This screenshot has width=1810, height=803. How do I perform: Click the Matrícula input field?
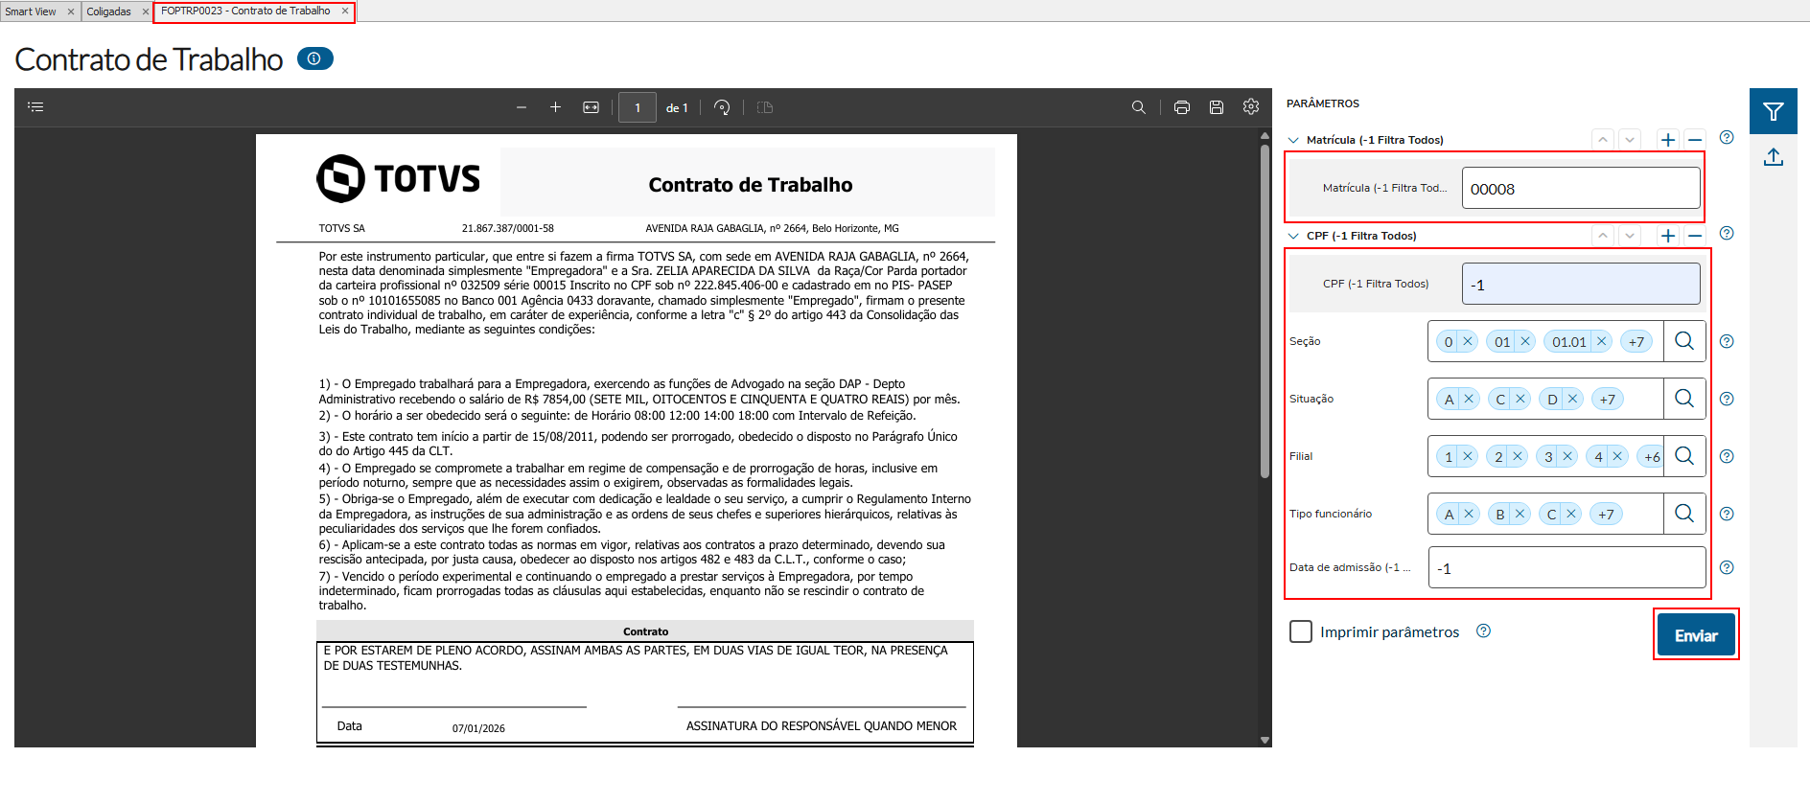tap(1581, 188)
